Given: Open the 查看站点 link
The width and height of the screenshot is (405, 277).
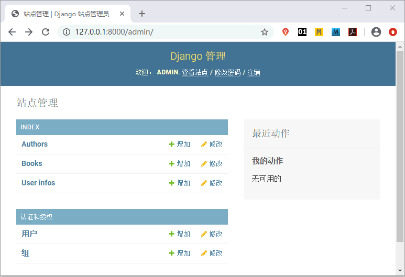Looking at the screenshot, I should click(195, 73).
